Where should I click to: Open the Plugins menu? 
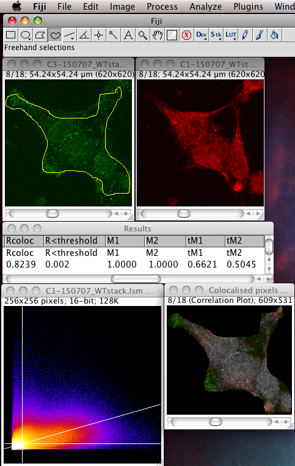click(248, 7)
